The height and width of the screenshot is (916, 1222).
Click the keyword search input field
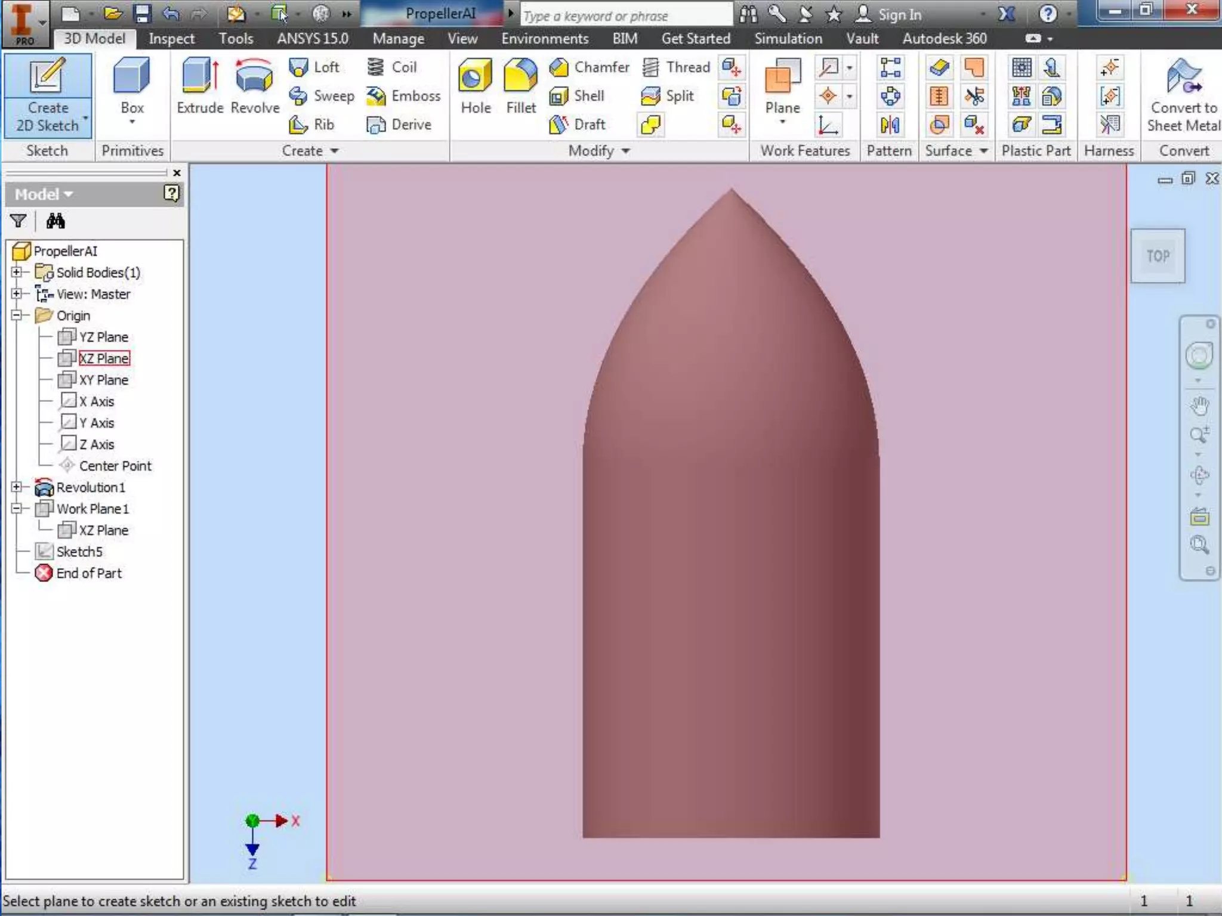click(x=625, y=16)
